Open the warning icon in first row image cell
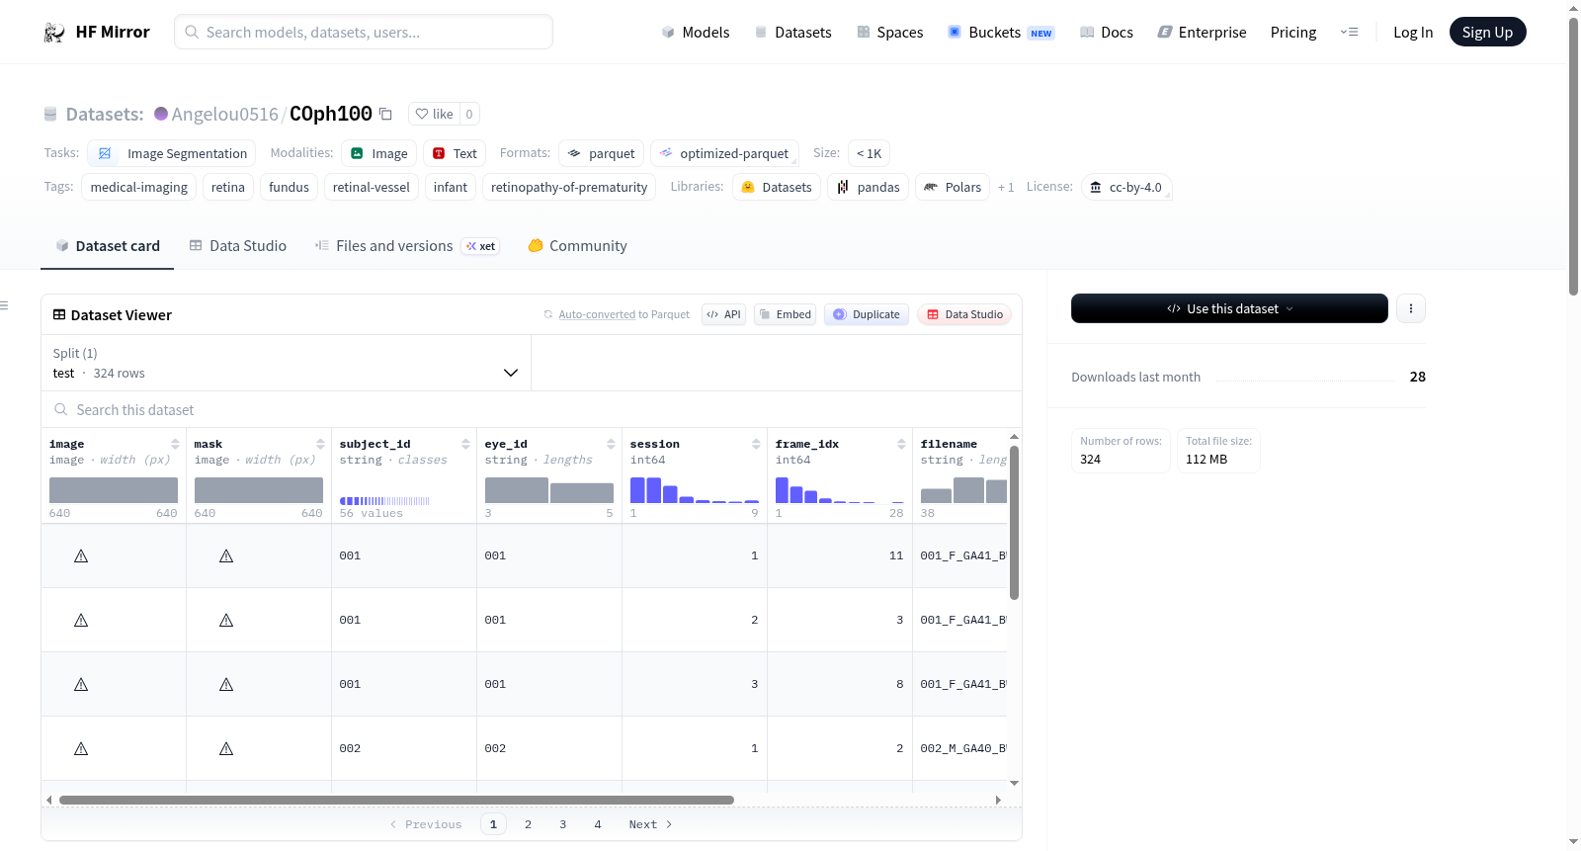 point(81,556)
